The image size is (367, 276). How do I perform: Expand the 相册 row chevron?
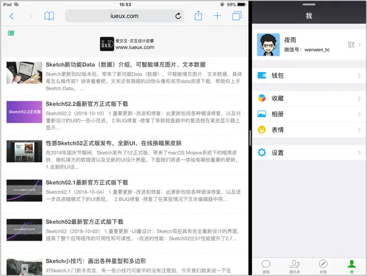359,114
